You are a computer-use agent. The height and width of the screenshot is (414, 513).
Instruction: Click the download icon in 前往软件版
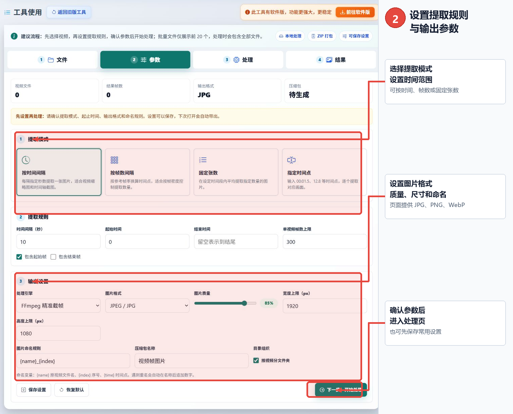coord(343,12)
